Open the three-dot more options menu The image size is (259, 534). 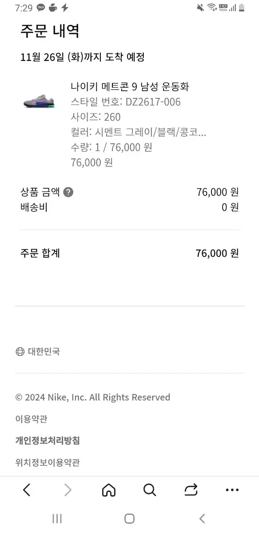(x=232, y=490)
